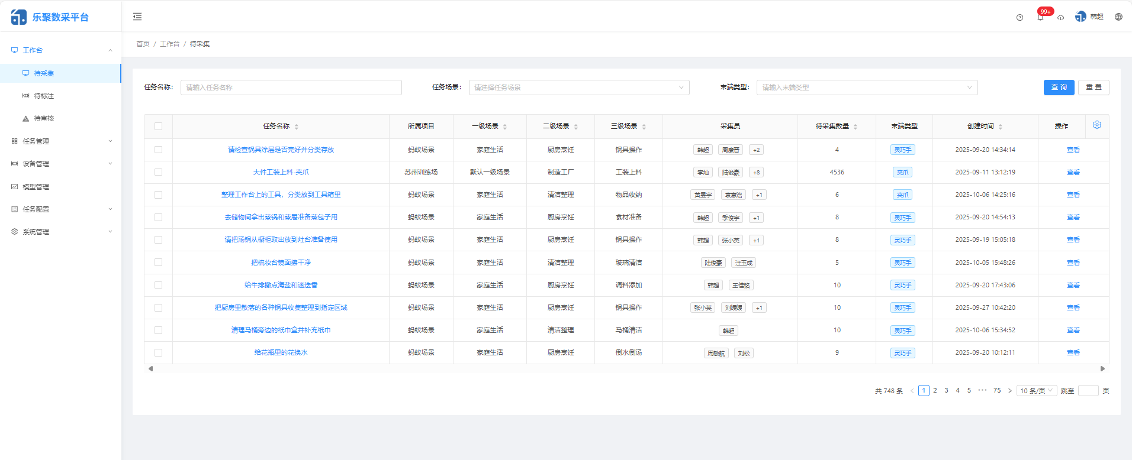The image size is (1132, 460).
Task: Click 查看 for 给花瓶里的花换水 row
Action: (x=1073, y=352)
